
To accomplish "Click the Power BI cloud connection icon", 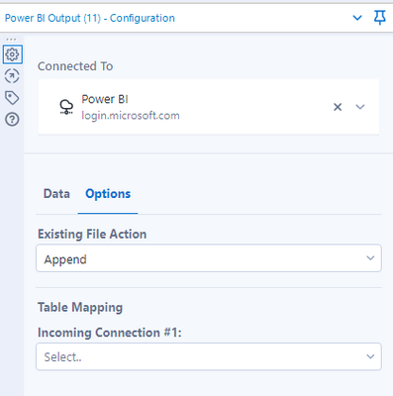I will [x=66, y=107].
